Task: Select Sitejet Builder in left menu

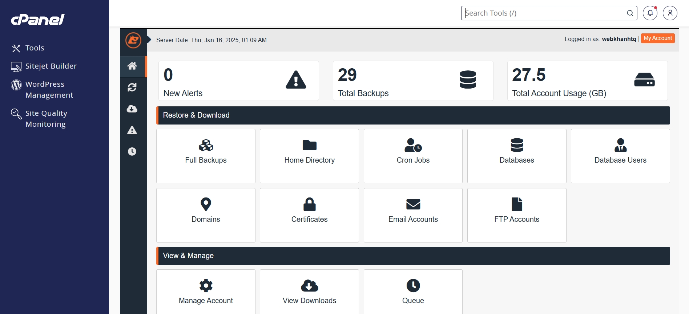Action: pos(51,66)
